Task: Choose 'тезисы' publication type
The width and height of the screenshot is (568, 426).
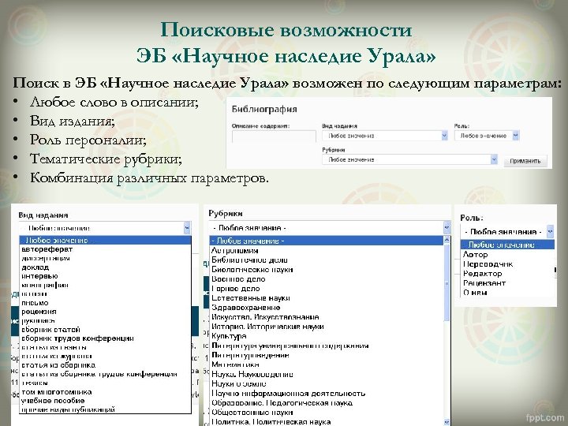Action: point(105,383)
